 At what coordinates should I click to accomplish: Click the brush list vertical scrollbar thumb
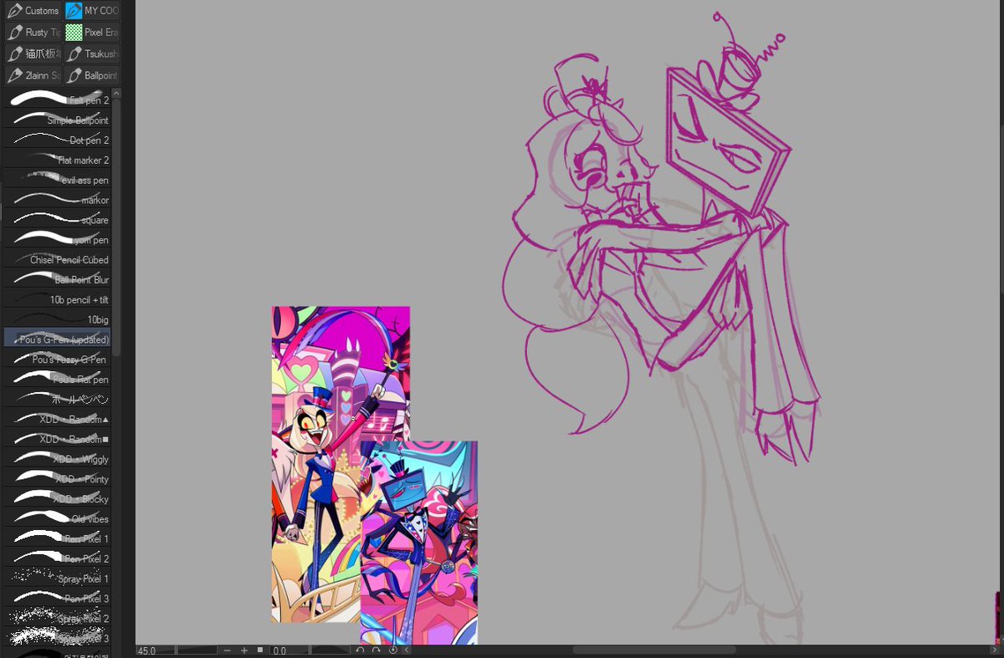pos(116,227)
